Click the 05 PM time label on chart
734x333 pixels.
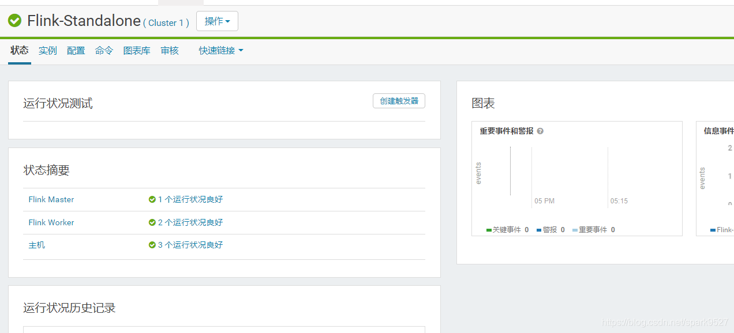click(x=544, y=201)
